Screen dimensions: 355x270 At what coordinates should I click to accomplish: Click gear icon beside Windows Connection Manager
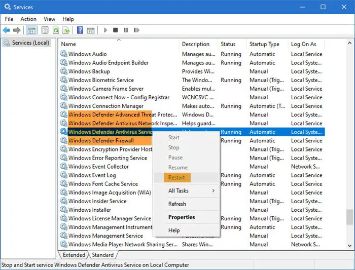(x=64, y=106)
